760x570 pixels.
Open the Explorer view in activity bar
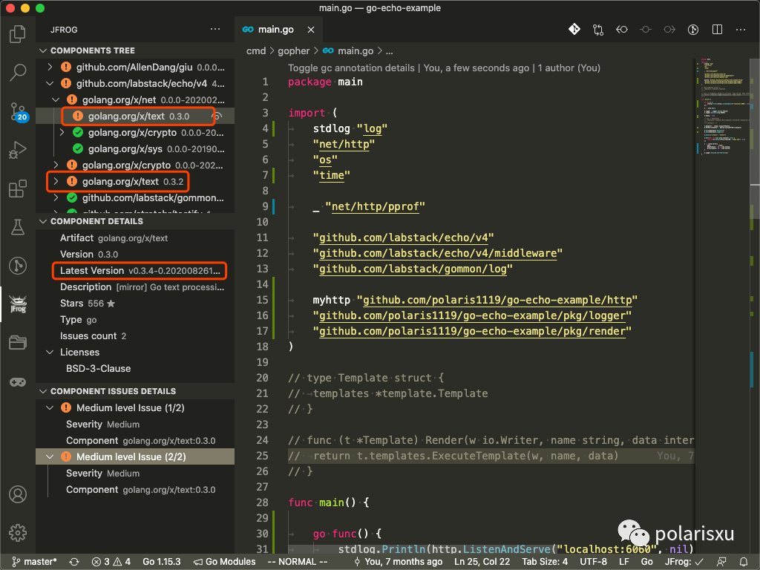[x=18, y=34]
